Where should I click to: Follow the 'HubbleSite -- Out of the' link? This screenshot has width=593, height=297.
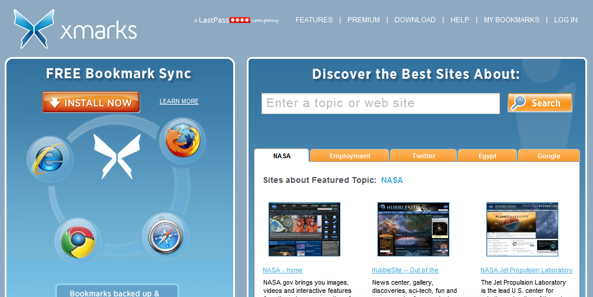point(405,270)
